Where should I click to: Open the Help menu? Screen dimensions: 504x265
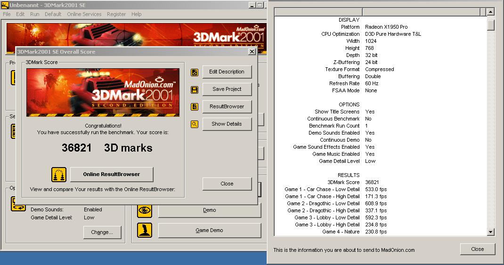pyautogui.click(x=136, y=14)
